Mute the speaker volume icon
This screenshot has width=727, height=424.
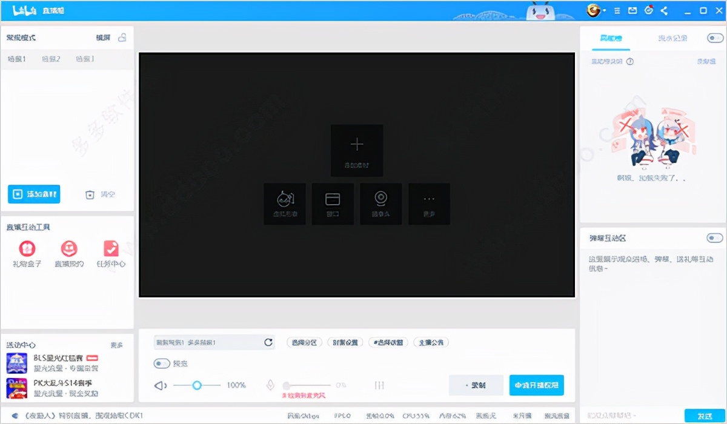coord(159,385)
